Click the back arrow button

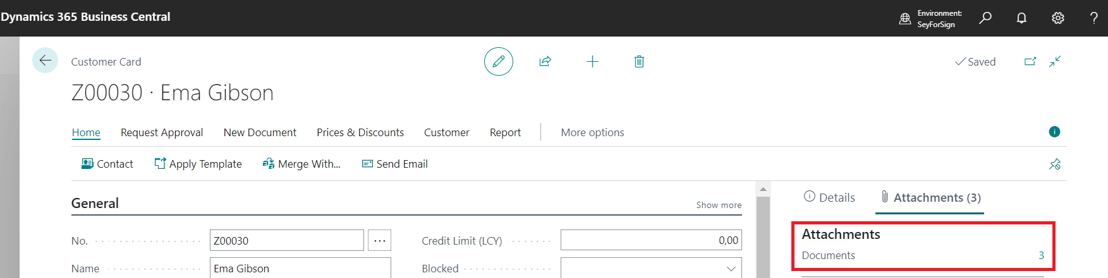point(45,61)
